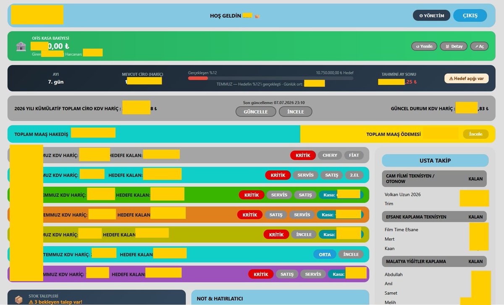Click the USTA TAKİP panel header
This screenshot has width=504, height=305.
click(x=435, y=161)
